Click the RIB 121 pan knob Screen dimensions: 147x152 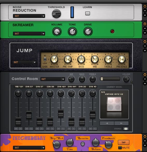[18, 93]
